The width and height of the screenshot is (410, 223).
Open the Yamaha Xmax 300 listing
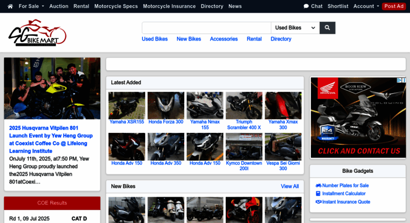283,124
